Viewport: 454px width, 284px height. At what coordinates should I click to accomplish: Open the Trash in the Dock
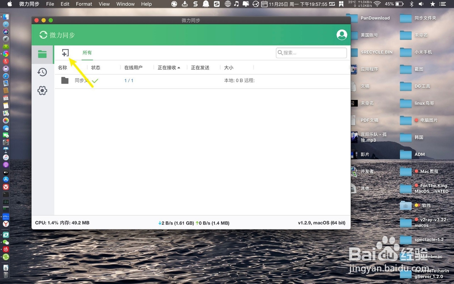click(x=6, y=274)
